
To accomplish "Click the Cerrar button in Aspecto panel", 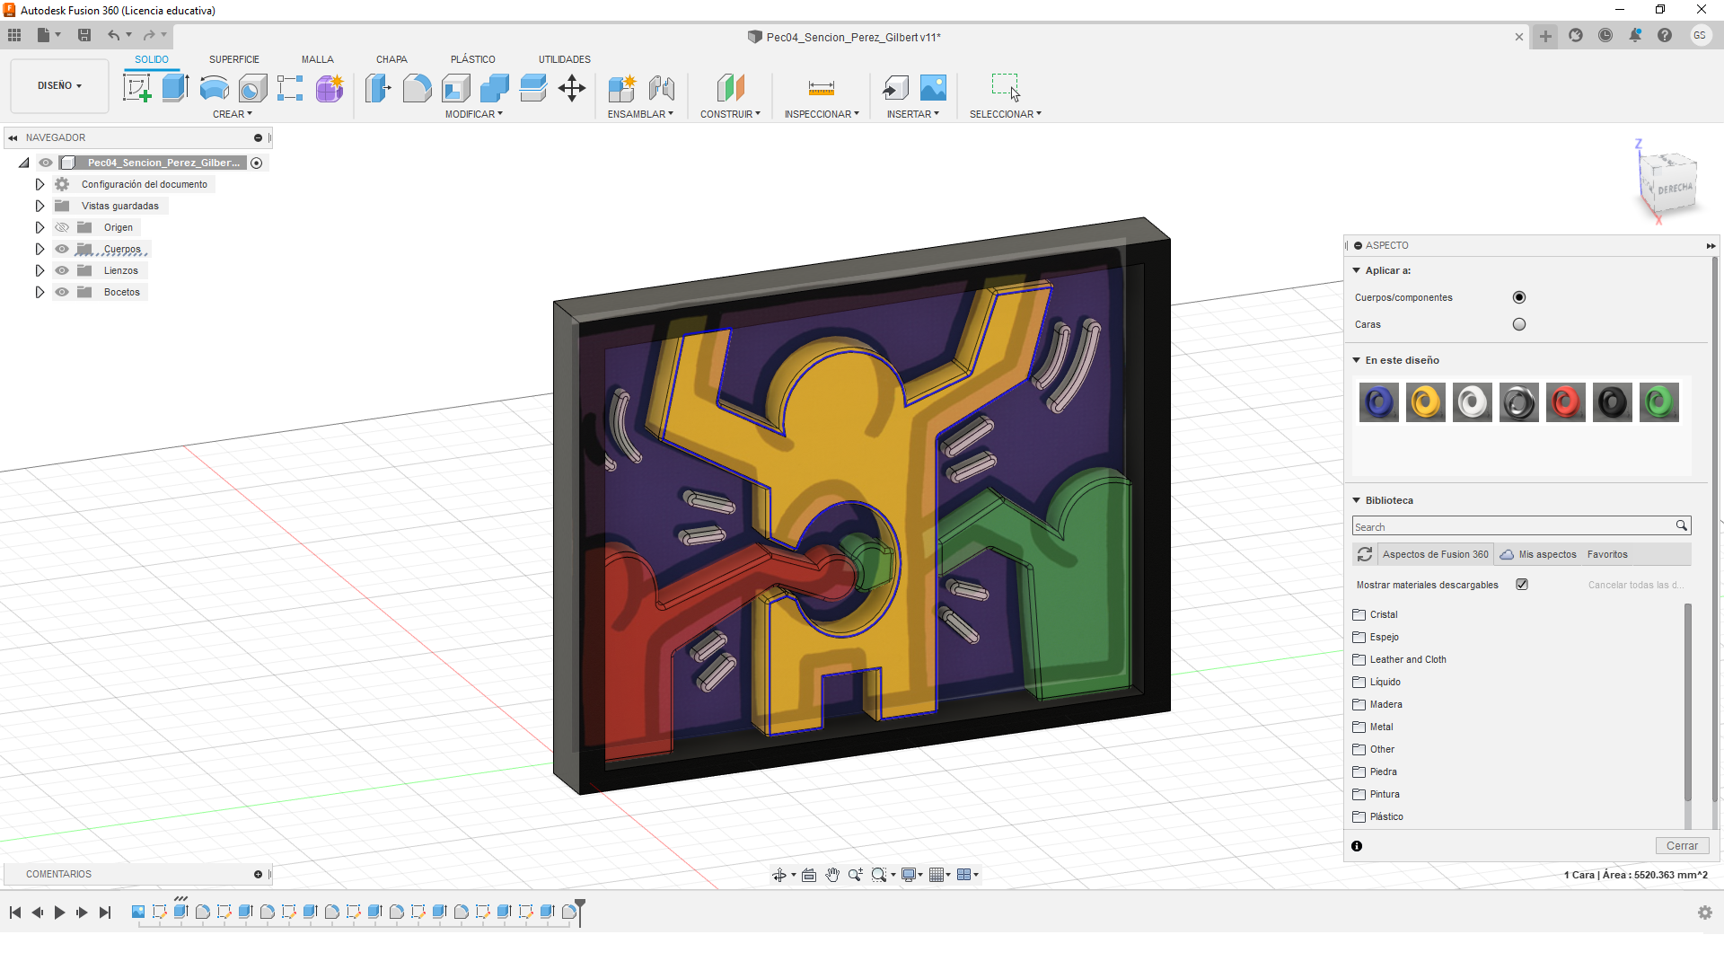I will (1682, 844).
